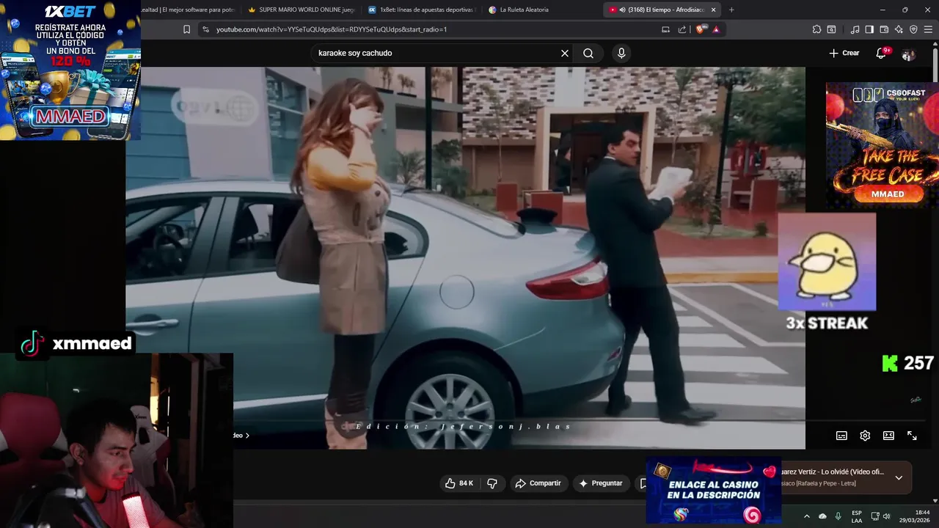Start voice search with microphone button
This screenshot has height=528, width=939.
(621, 53)
